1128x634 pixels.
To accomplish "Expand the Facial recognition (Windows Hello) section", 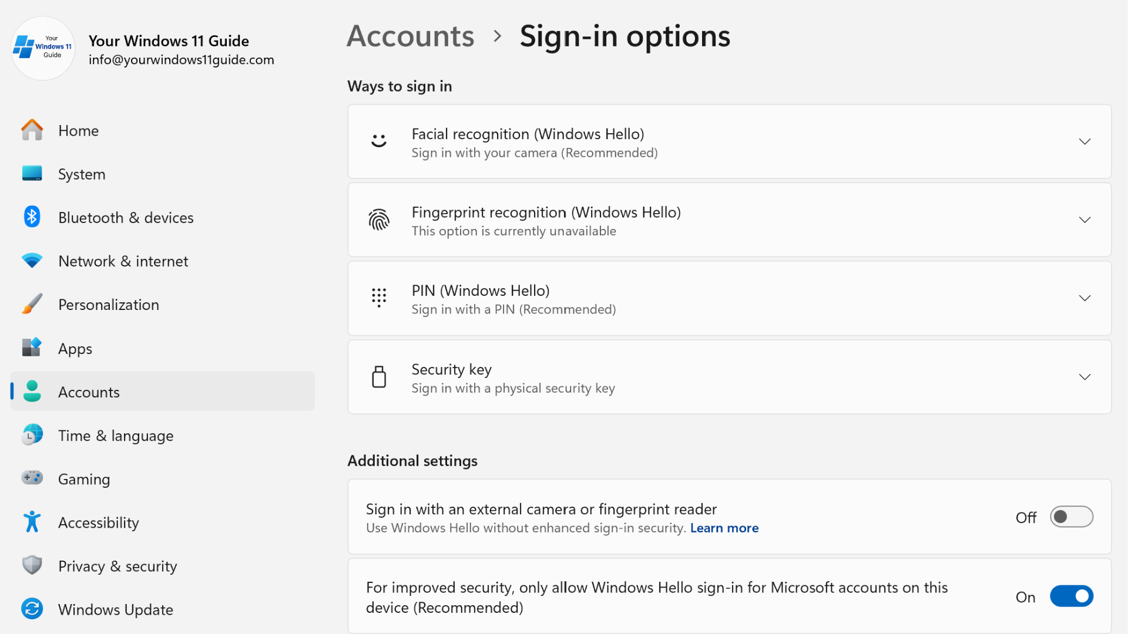I will coord(1085,141).
